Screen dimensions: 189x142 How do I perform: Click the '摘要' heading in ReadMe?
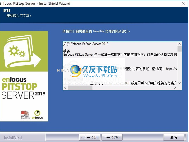(67, 51)
